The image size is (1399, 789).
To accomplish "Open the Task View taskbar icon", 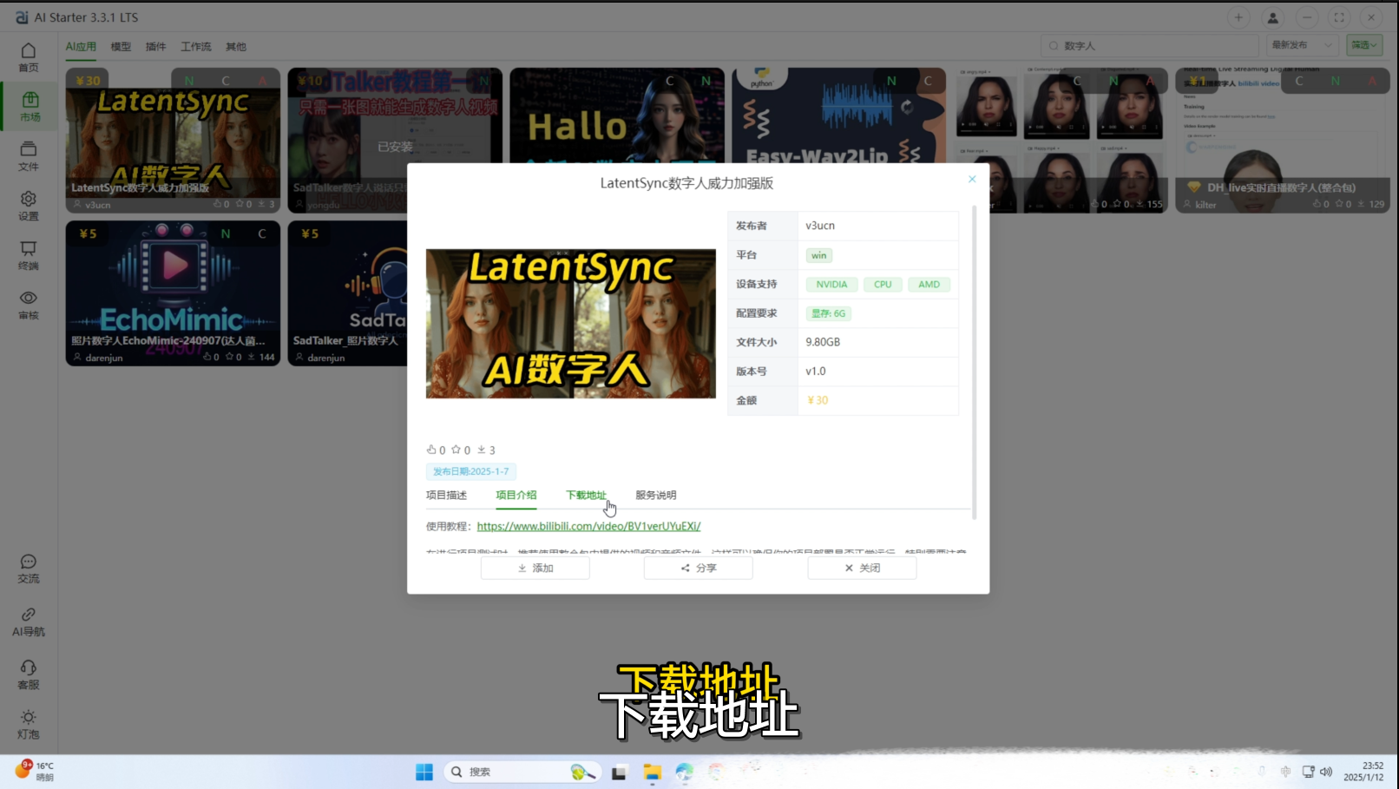I will pos(619,772).
